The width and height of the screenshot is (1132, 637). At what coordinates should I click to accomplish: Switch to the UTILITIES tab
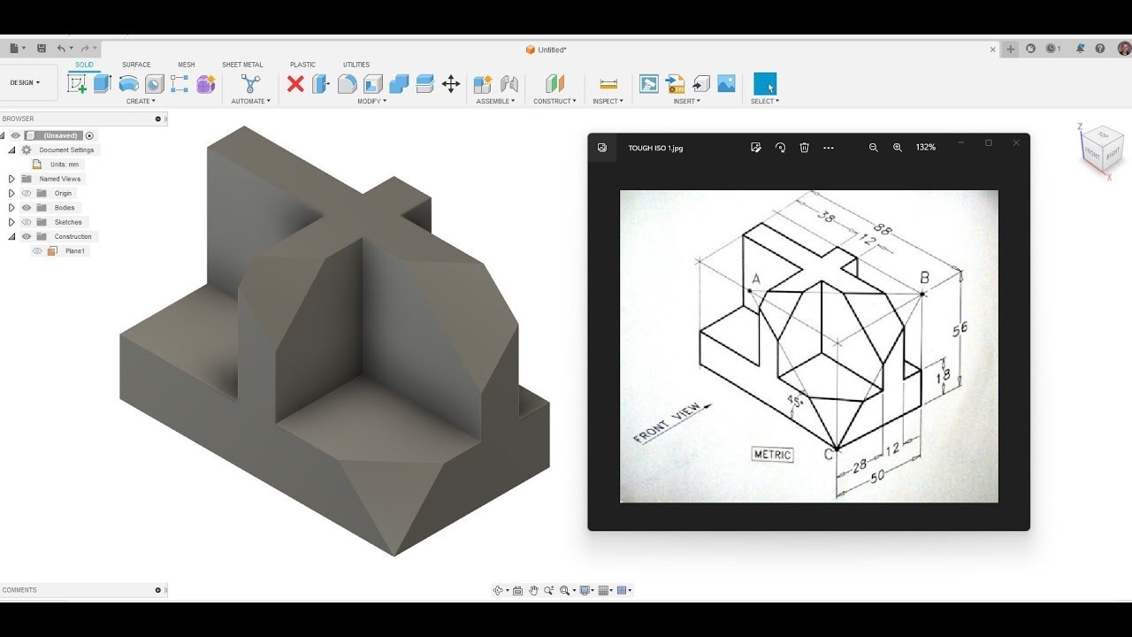(x=356, y=65)
